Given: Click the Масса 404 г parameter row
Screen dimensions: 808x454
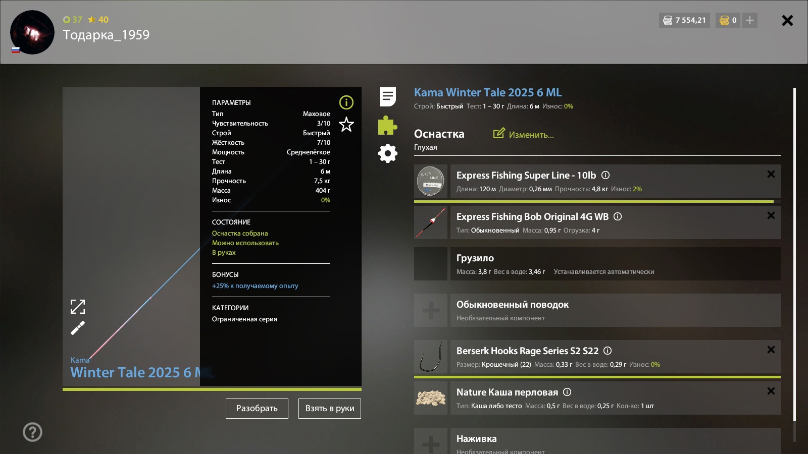Looking at the screenshot, I should pos(271,190).
